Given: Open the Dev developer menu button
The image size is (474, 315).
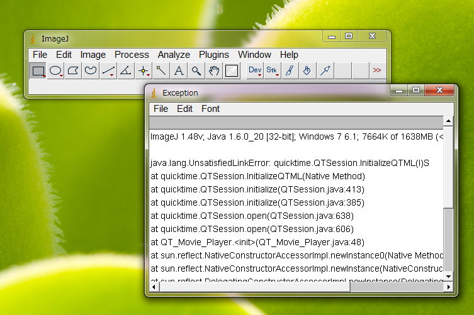Looking at the screenshot, I should (255, 71).
